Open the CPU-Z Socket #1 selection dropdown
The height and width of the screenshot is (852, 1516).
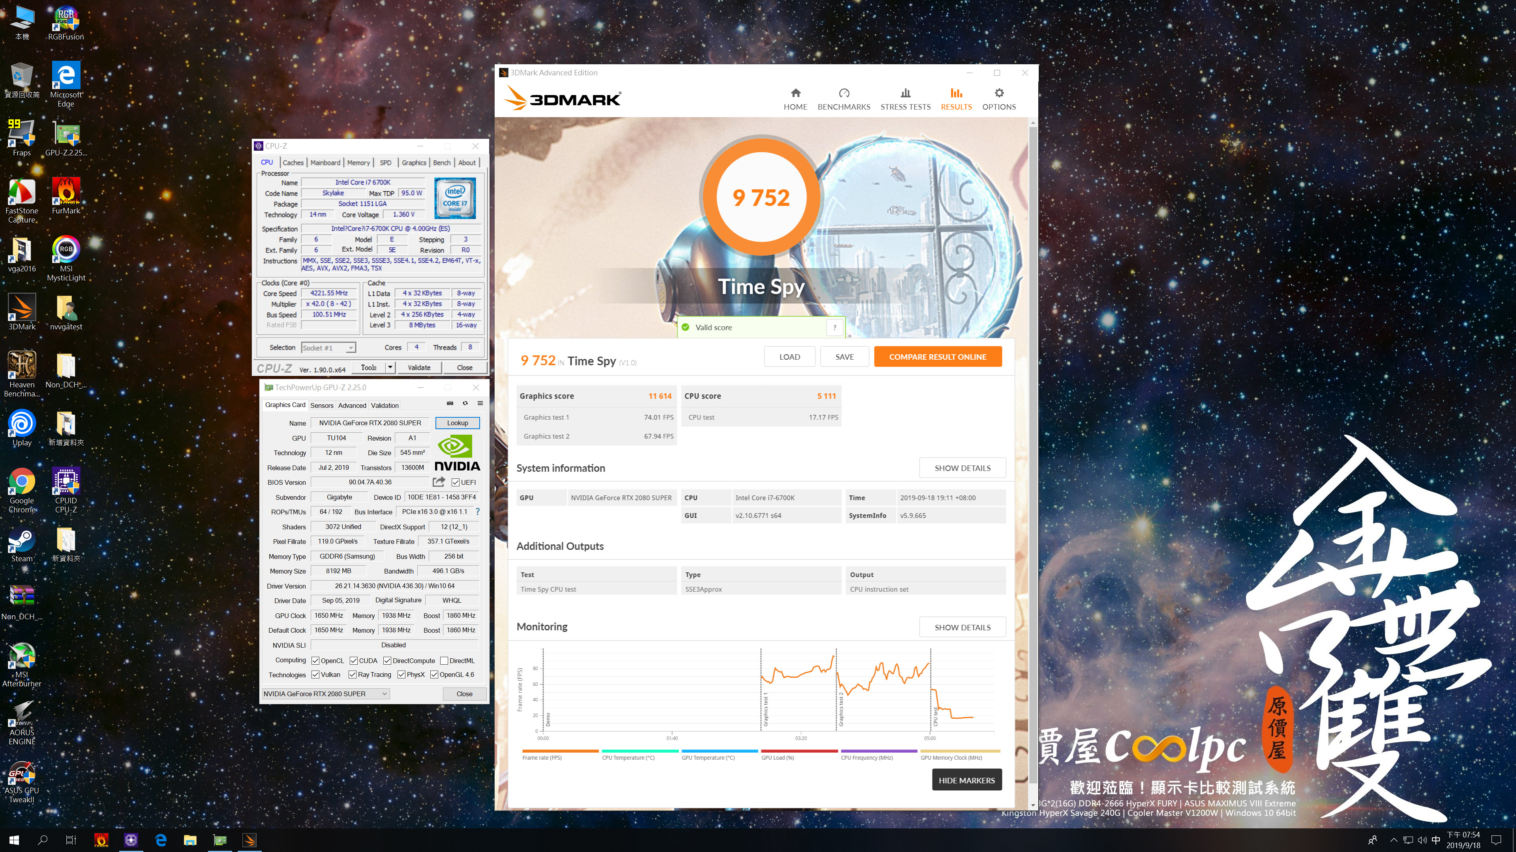(328, 348)
